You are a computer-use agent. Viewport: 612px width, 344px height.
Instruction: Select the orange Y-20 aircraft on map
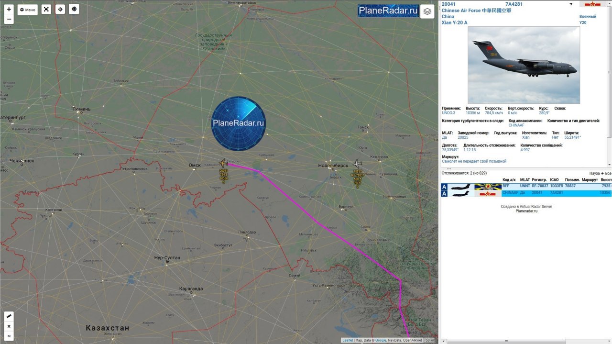click(x=223, y=163)
